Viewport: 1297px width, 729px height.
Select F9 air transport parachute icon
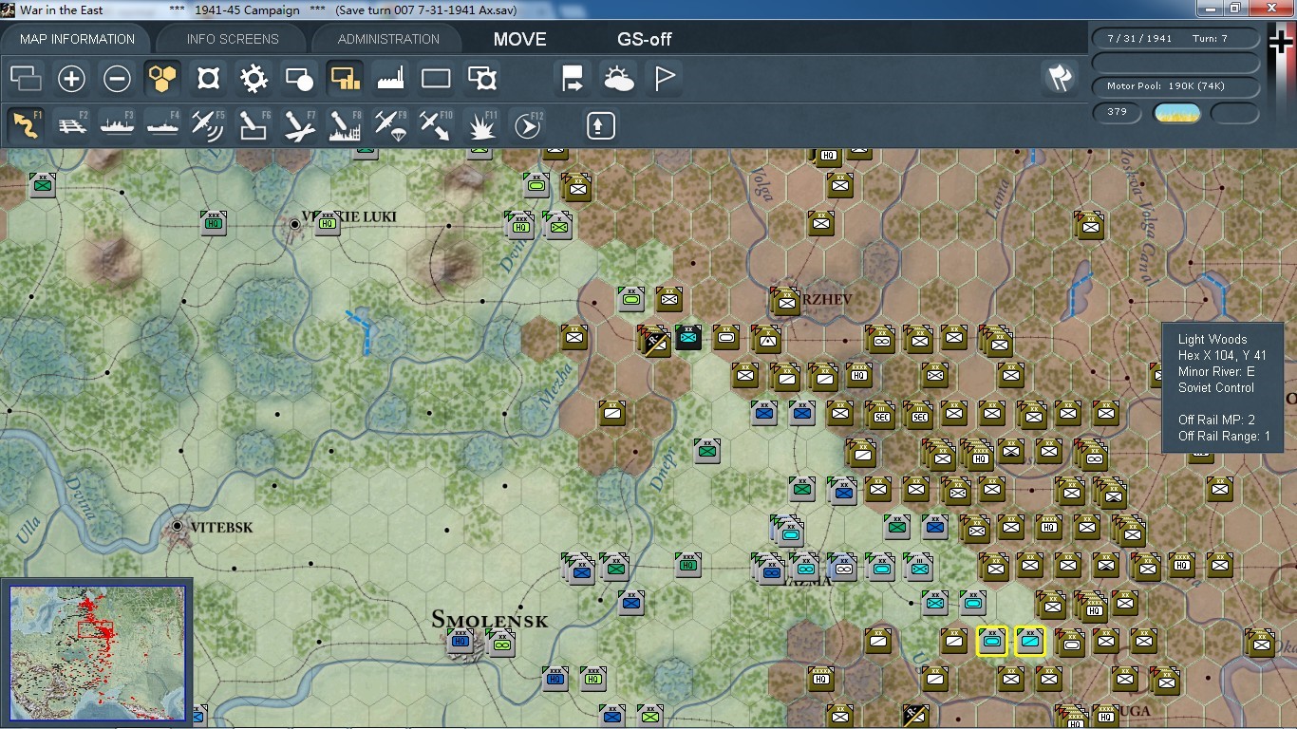[x=390, y=125]
